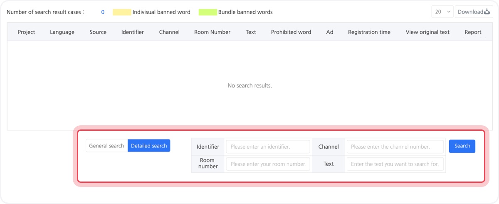Viewport: 499px width, 204px height.
Task: Open the 20 rows-per-page dropdown
Action: pos(442,12)
